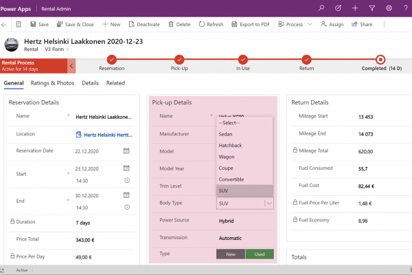412x275 pixels.
Task: Open the more commands ellipsis
Action: (384, 25)
